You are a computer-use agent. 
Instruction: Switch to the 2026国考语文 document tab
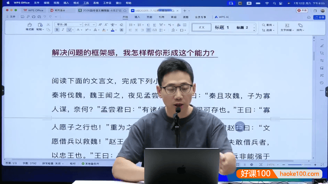coord(102,10)
